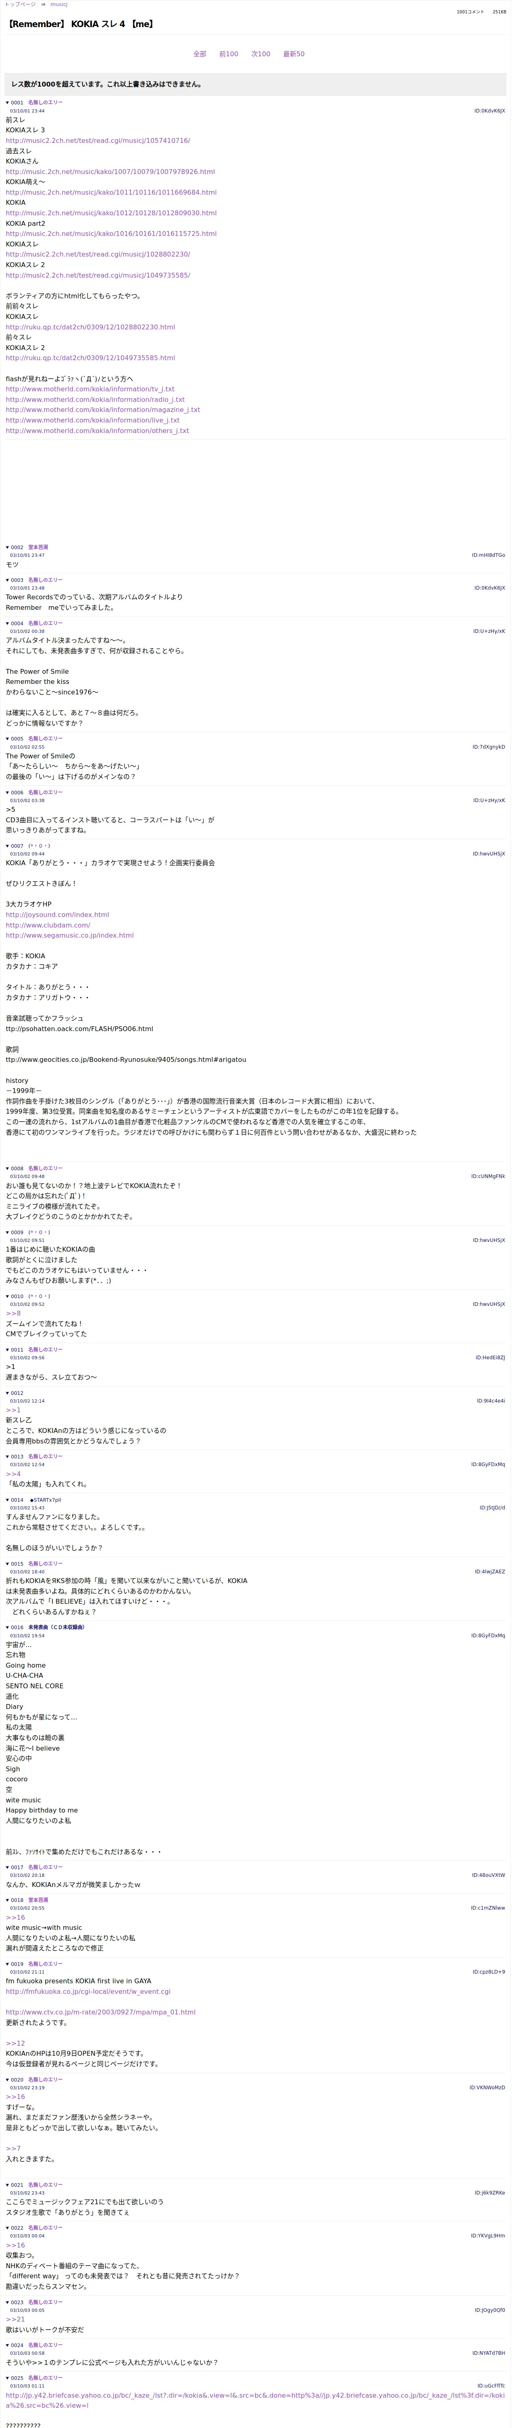Viewport: 519px width, 2428px height.
Task: Open the musicj board breadcrumb link
Action: point(58,5)
